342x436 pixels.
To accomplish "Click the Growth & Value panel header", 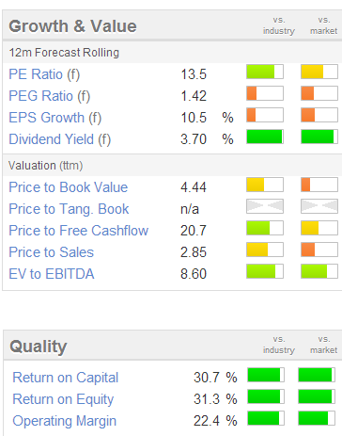I will pyautogui.click(x=172, y=25).
